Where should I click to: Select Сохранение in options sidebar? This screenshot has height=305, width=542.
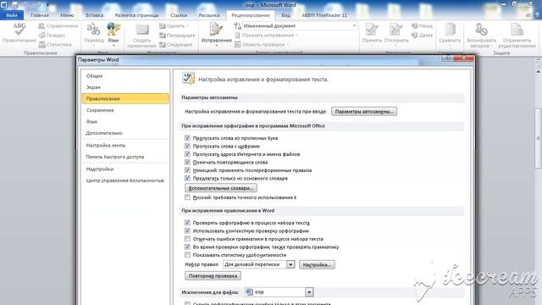125,110
